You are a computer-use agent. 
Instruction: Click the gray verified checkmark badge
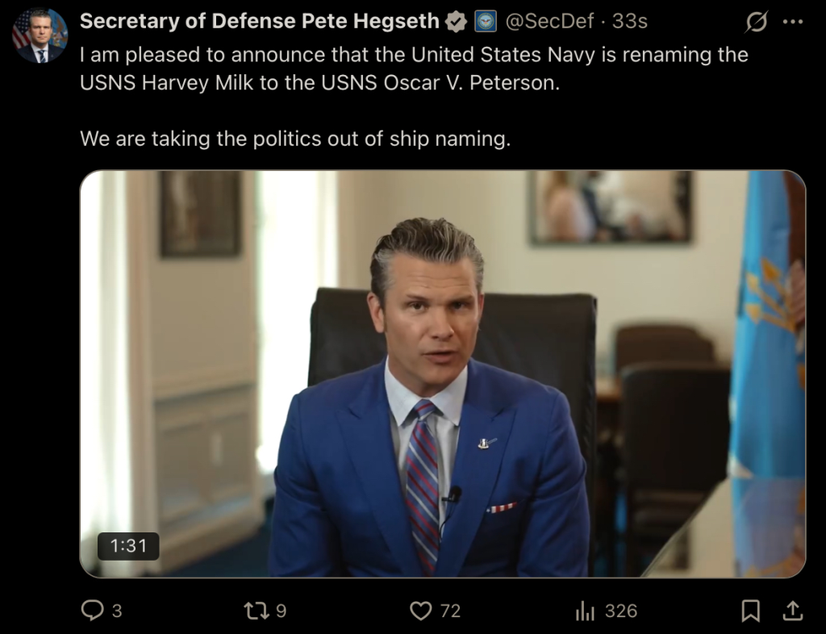pos(457,22)
